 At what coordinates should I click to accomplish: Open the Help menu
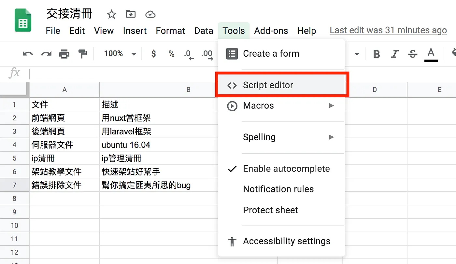306,31
